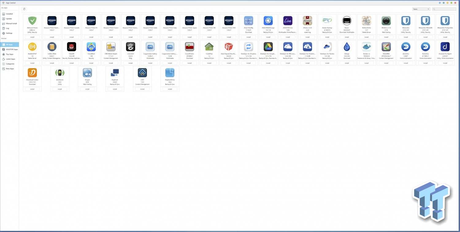Show Top Apps in sidebar
Viewport: 460px width, 232px height.
click(x=10, y=54)
